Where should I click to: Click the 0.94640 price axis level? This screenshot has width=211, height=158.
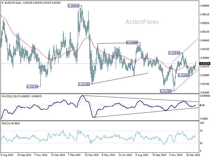point(205,41)
